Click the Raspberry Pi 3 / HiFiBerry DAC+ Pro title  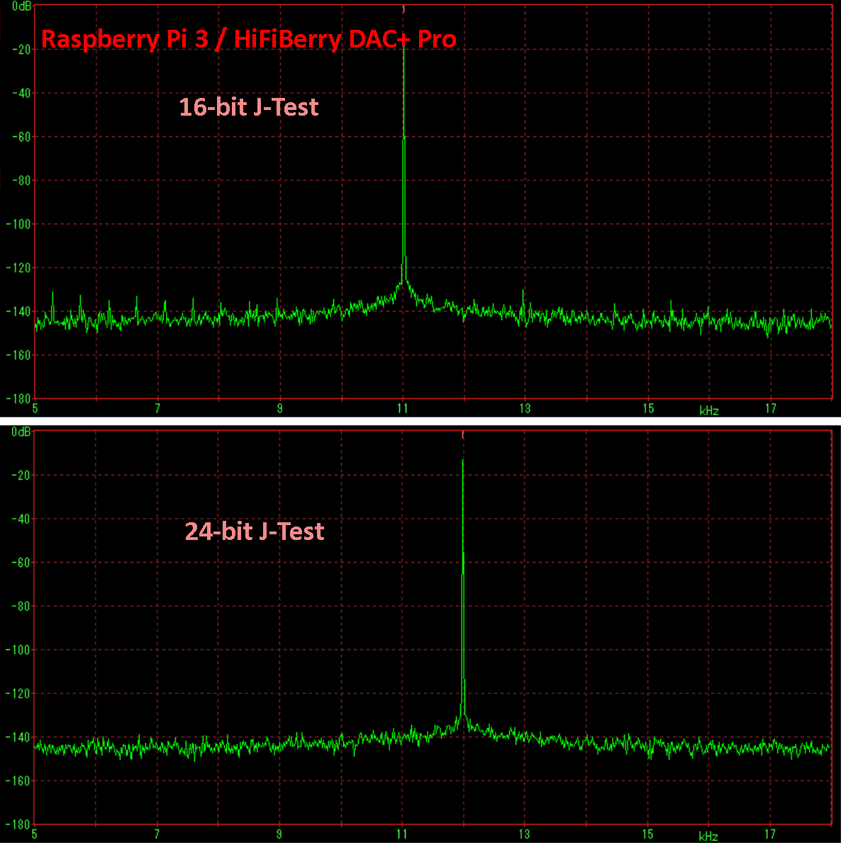tap(248, 39)
